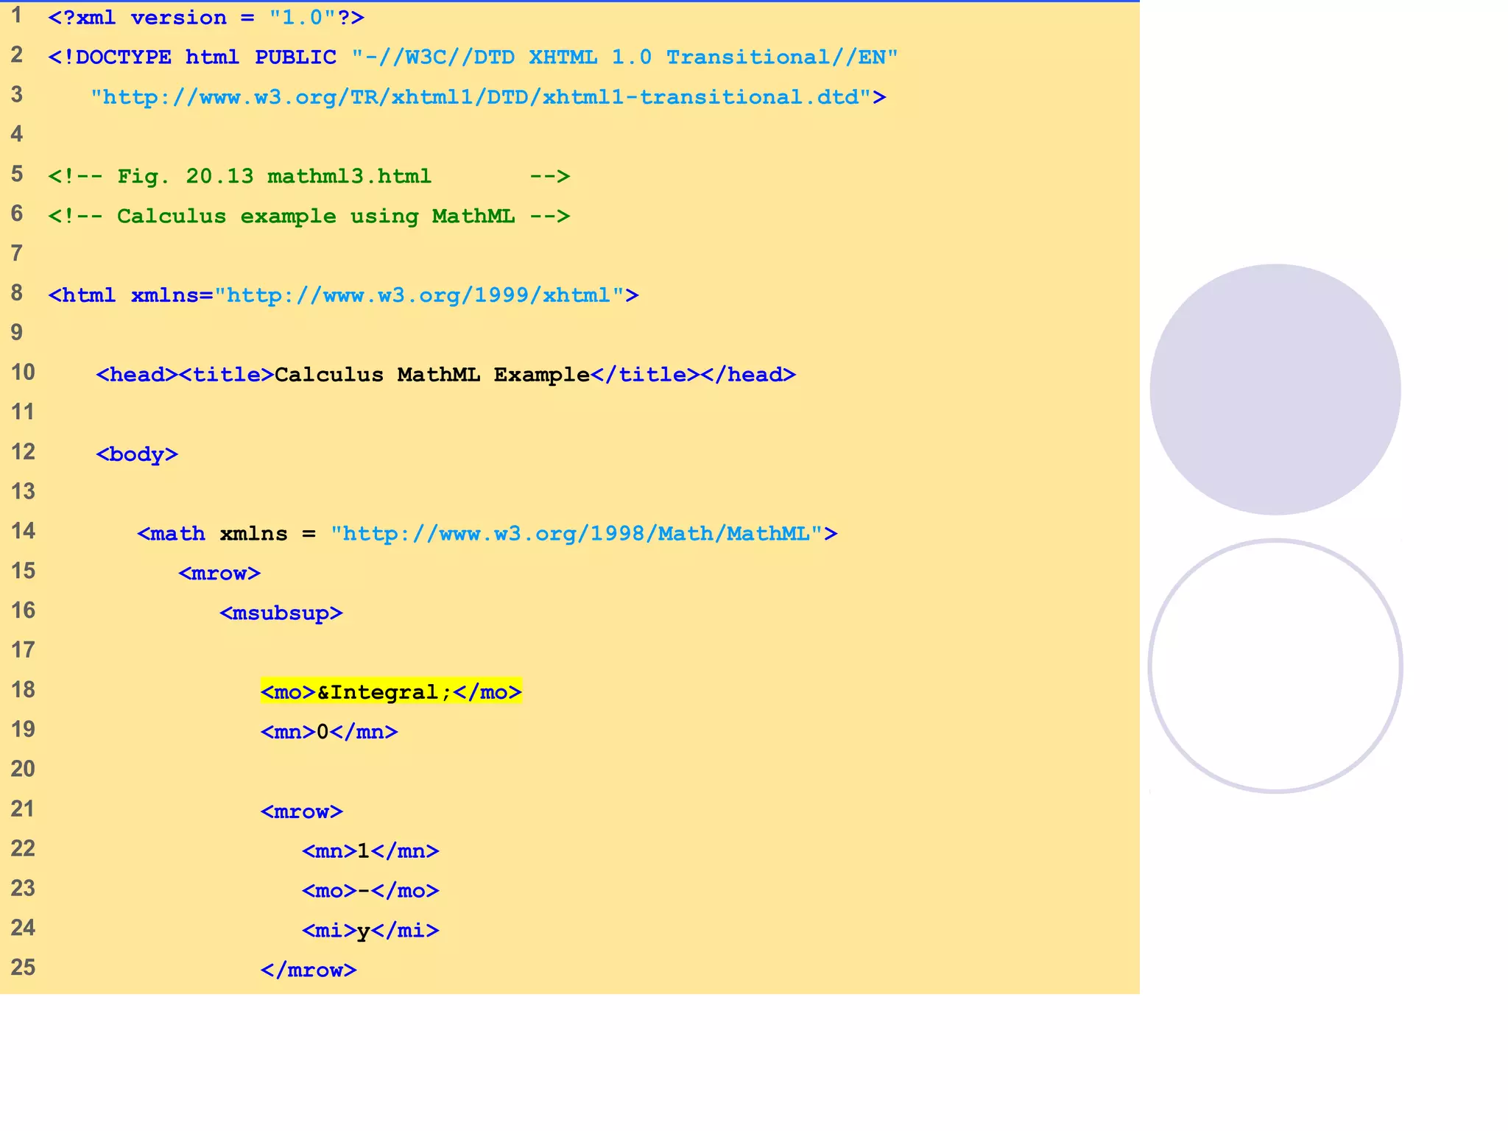
Task: Click the <mn>0</mn> line
Action: pyautogui.click(x=329, y=732)
